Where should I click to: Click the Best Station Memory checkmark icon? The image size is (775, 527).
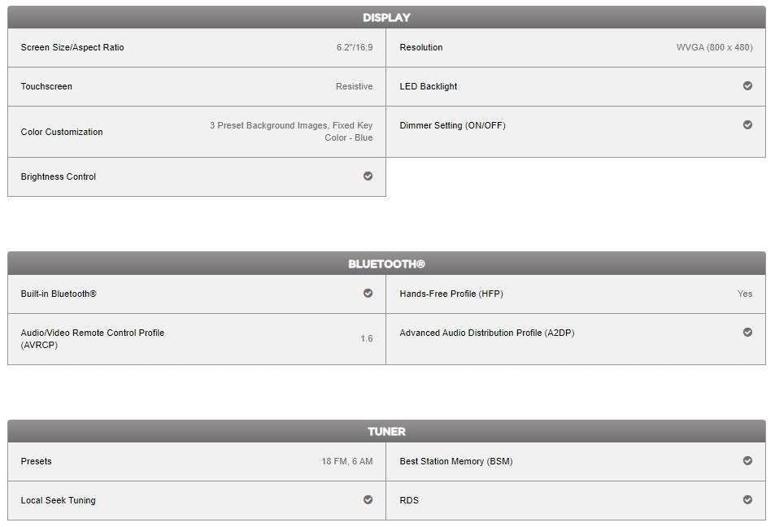pyautogui.click(x=747, y=461)
